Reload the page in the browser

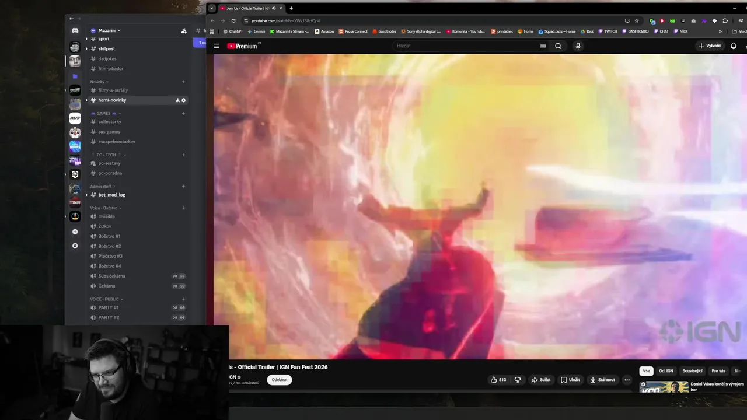(233, 20)
